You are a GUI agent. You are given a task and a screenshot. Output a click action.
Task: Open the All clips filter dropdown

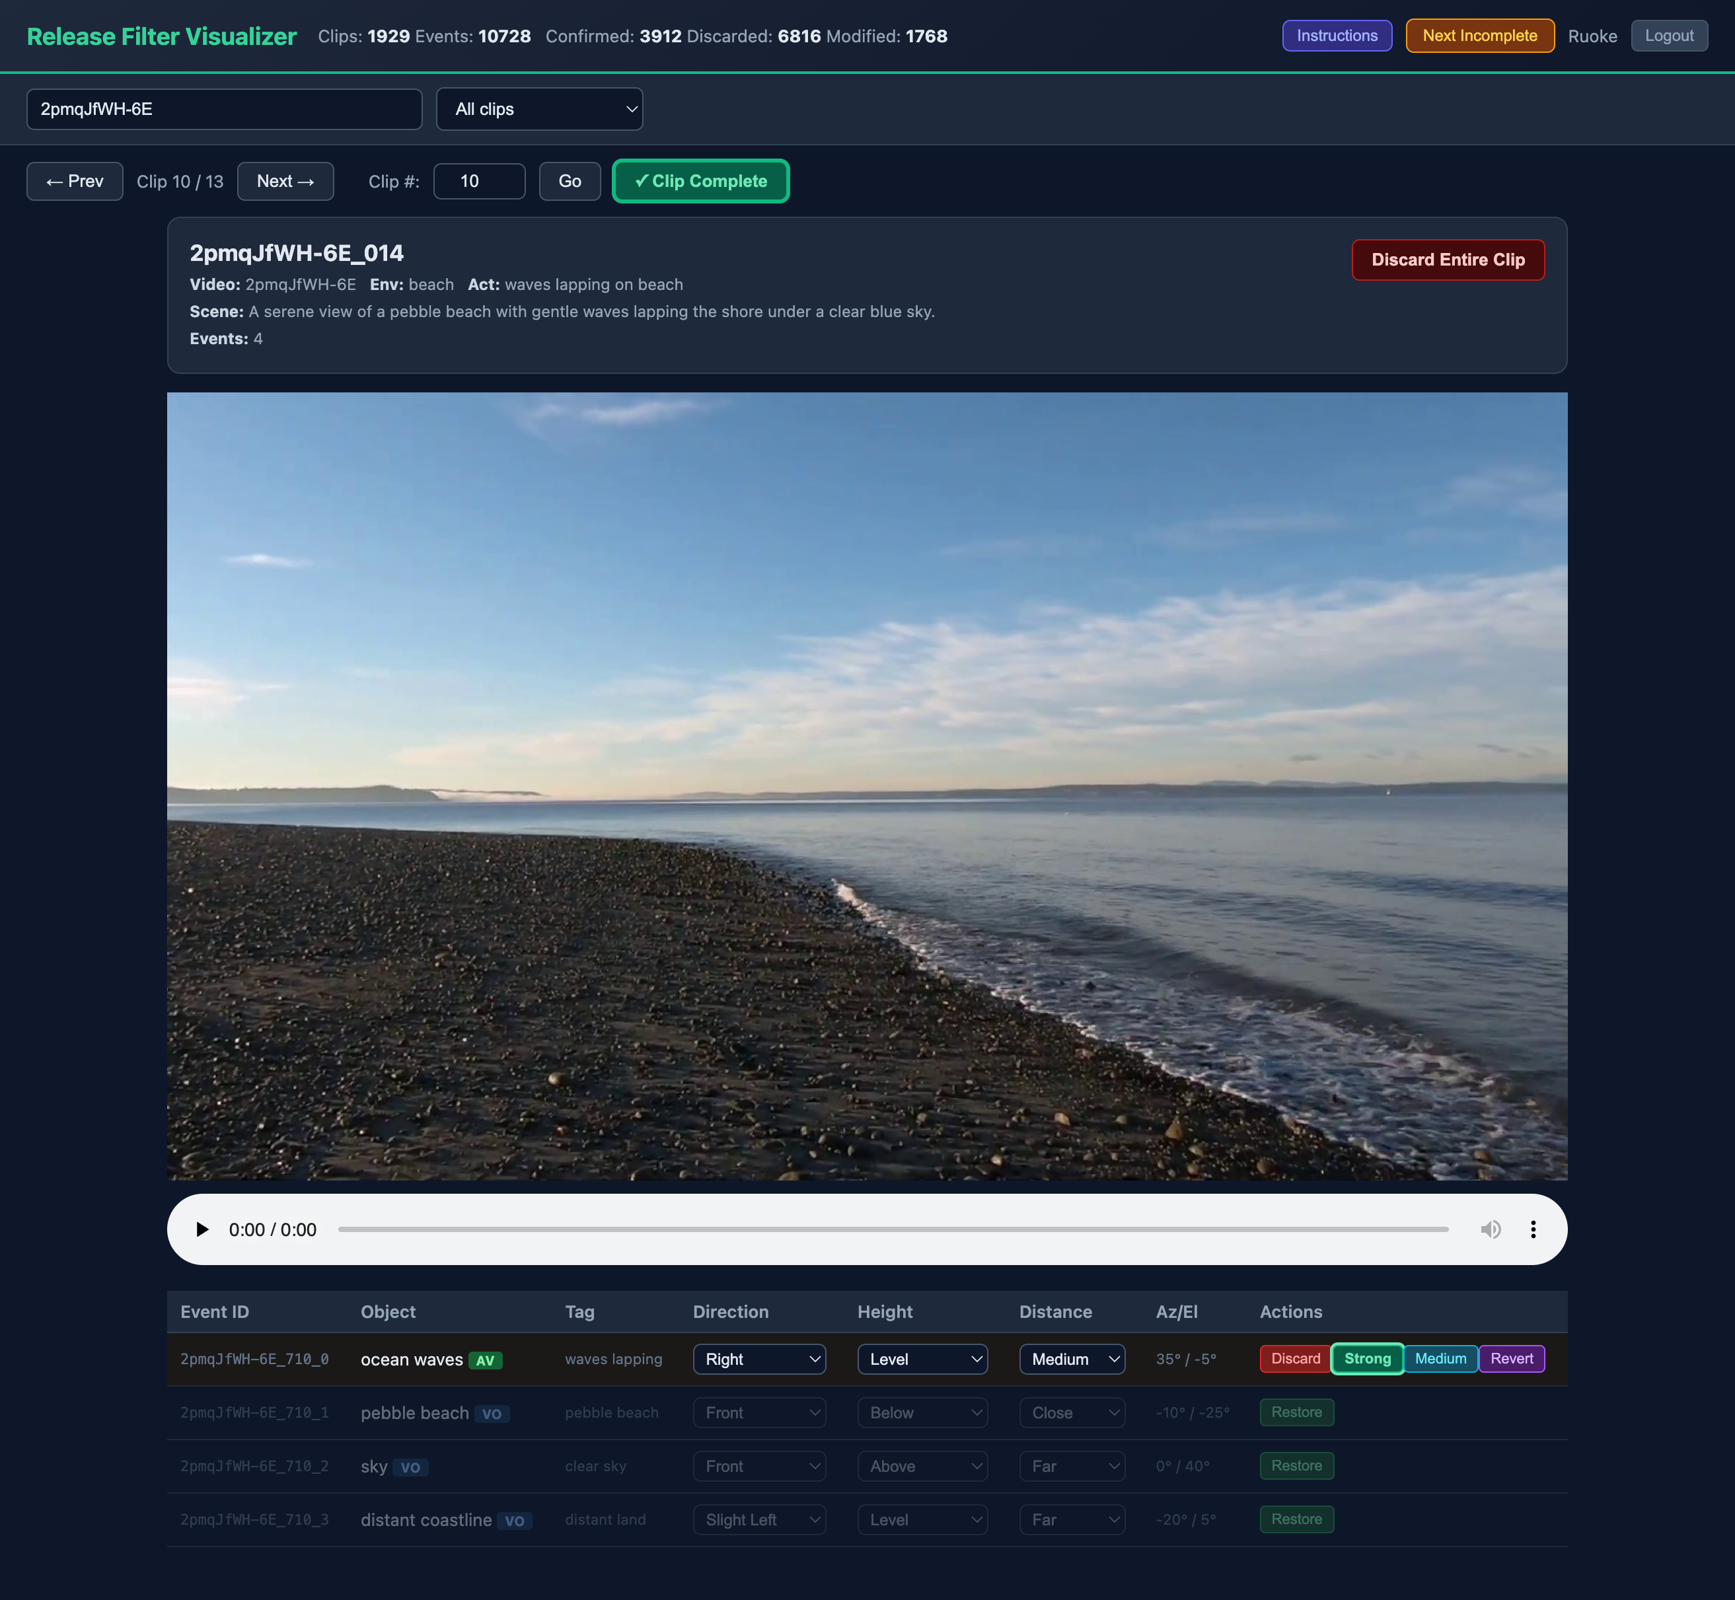point(539,109)
